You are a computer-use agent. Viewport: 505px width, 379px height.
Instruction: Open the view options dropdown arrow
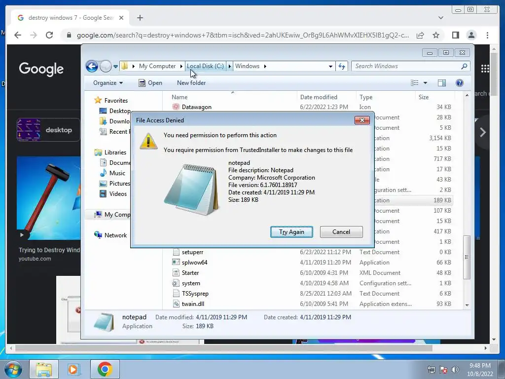tap(425, 83)
